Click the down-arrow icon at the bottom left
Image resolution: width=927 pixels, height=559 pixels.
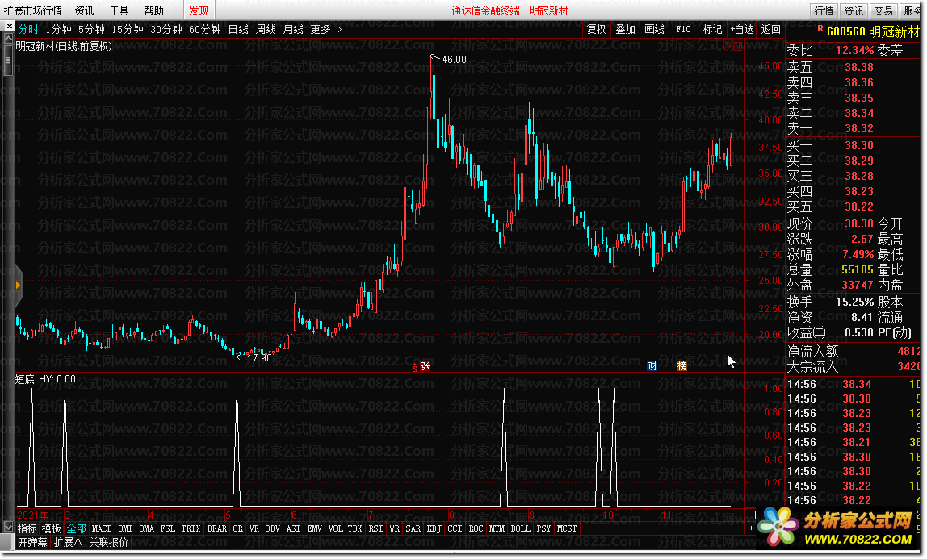(8, 527)
